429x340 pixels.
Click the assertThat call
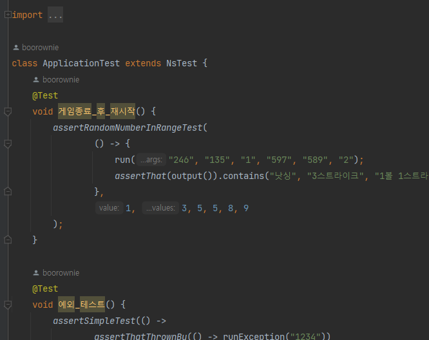140,176
